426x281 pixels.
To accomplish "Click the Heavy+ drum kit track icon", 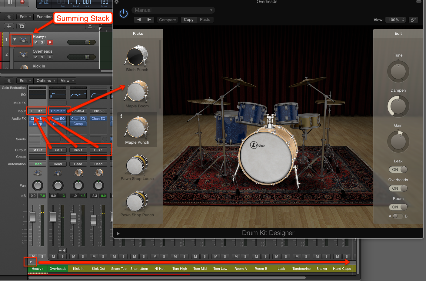I will (23, 40).
